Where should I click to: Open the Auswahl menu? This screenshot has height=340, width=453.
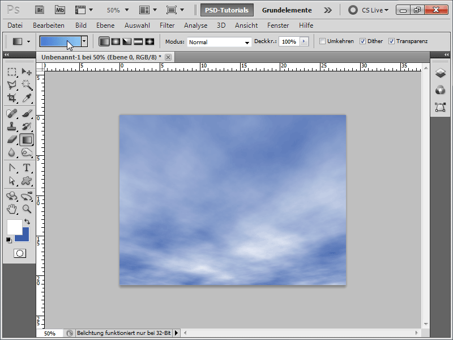137,25
